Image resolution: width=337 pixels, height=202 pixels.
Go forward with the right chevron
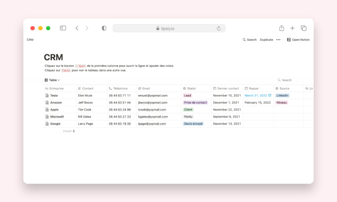87,28
